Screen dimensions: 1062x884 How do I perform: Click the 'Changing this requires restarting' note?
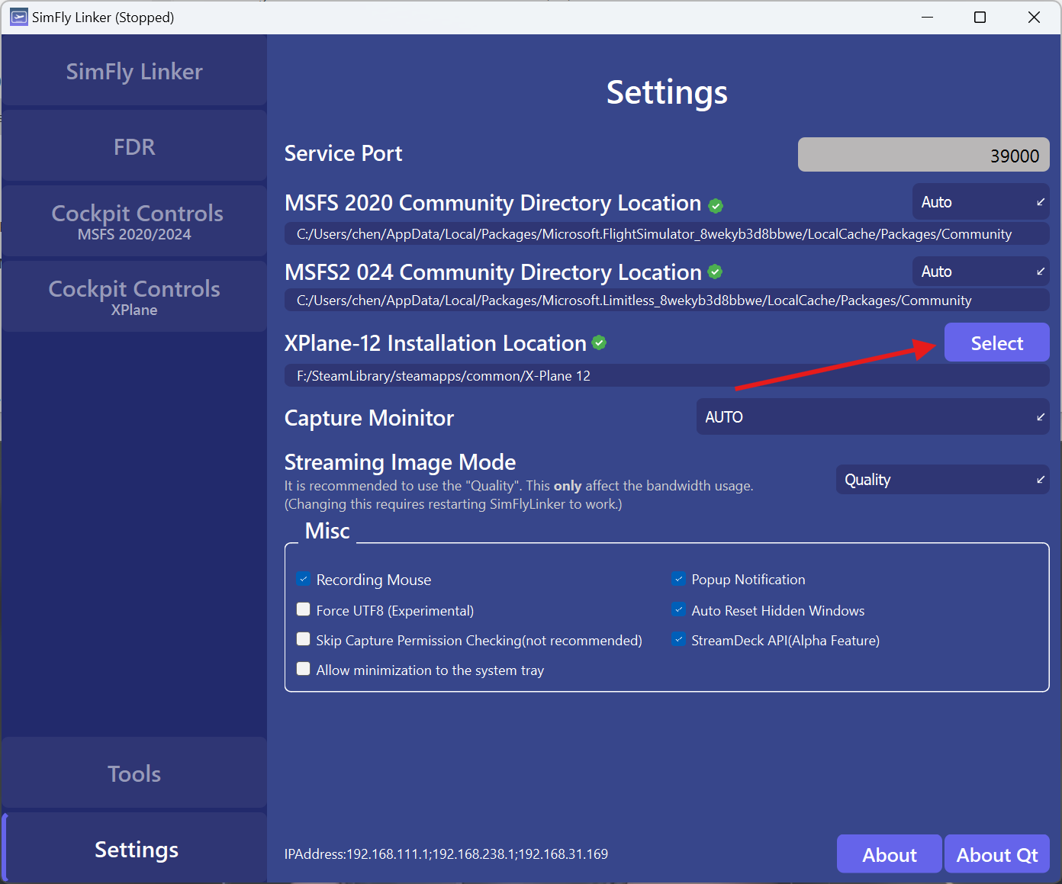[x=453, y=504]
